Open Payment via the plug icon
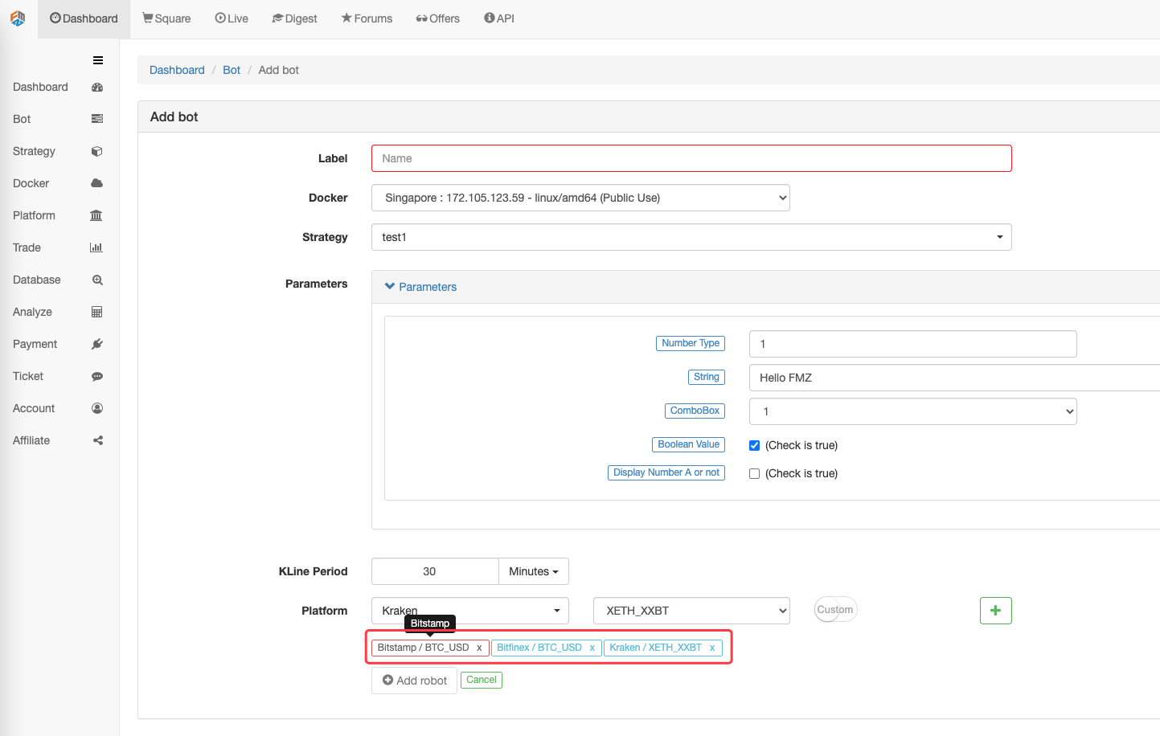 pyautogui.click(x=97, y=344)
